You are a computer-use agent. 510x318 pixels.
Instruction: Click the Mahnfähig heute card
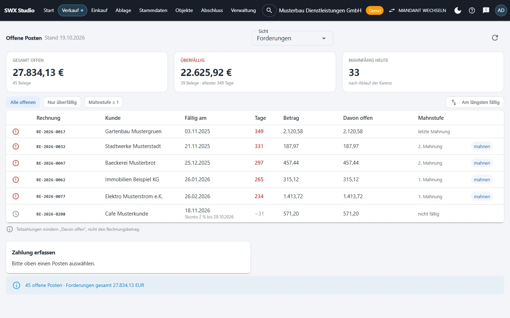(423, 72)
